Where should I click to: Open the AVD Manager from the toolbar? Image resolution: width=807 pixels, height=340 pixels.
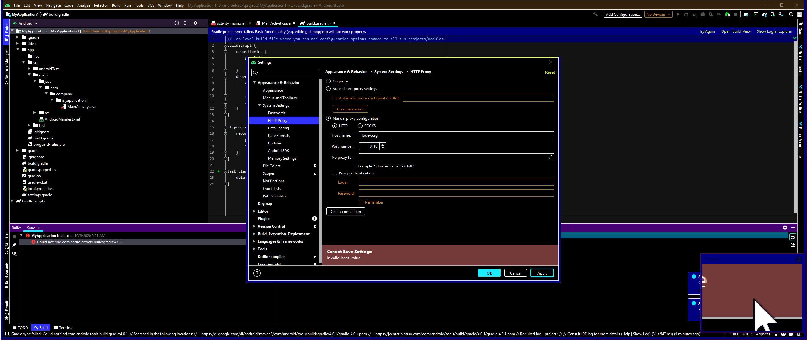(773, 14)
